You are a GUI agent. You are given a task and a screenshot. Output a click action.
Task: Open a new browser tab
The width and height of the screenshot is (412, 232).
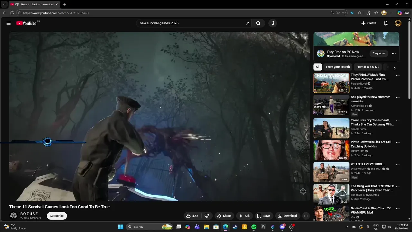[x=64, y=5]
